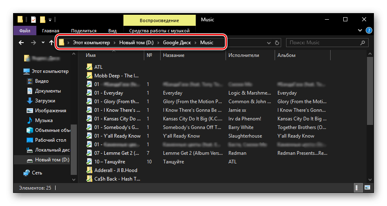Open the Help question mark icon

point(369,31)
